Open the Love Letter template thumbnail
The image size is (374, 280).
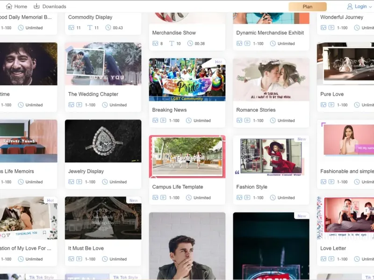345,218
